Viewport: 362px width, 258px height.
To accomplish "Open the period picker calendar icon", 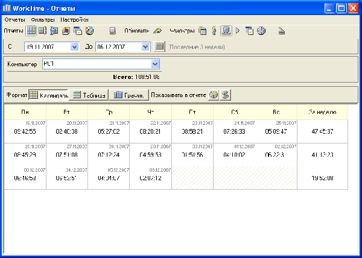I will click(159, 46).
